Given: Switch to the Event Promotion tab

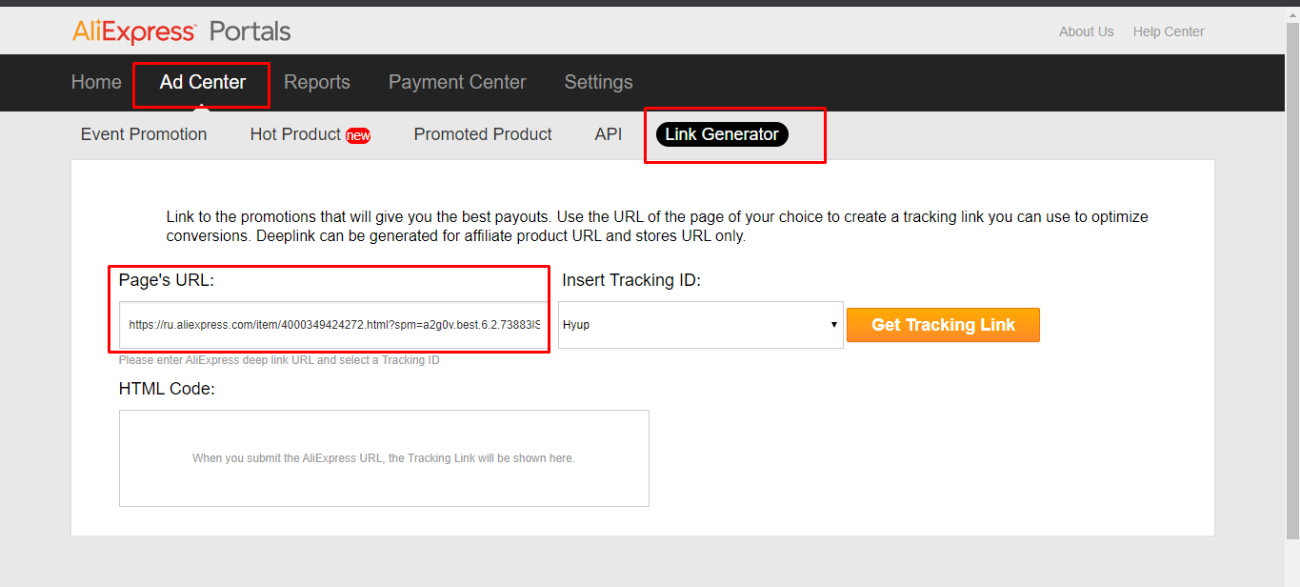Looking at the screenshot, I should click(144, 134).
